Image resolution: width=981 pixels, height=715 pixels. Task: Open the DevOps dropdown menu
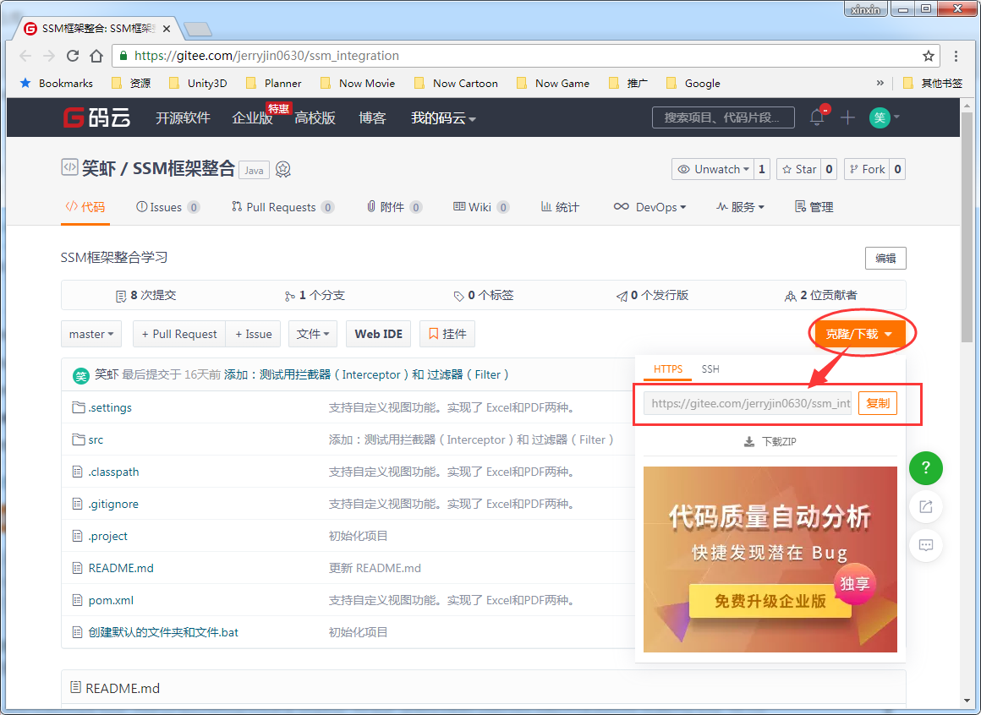click(x=650, y=207)
